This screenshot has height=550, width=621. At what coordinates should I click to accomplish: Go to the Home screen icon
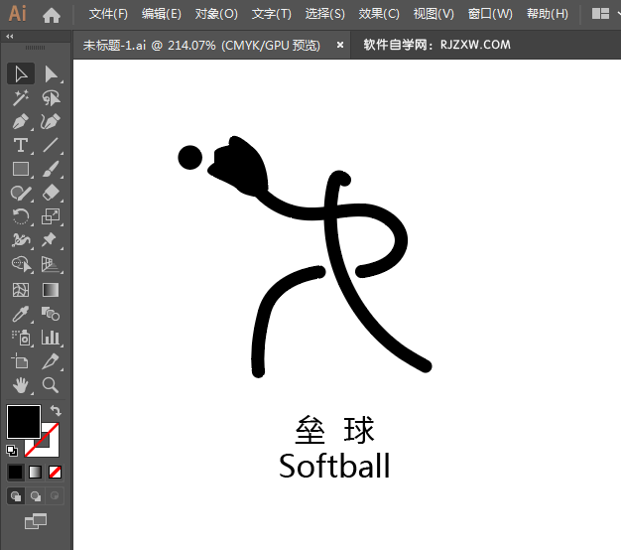[x=52, y=16]
